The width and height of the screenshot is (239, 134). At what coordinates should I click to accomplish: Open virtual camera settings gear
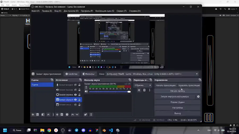tap(198, 97)
